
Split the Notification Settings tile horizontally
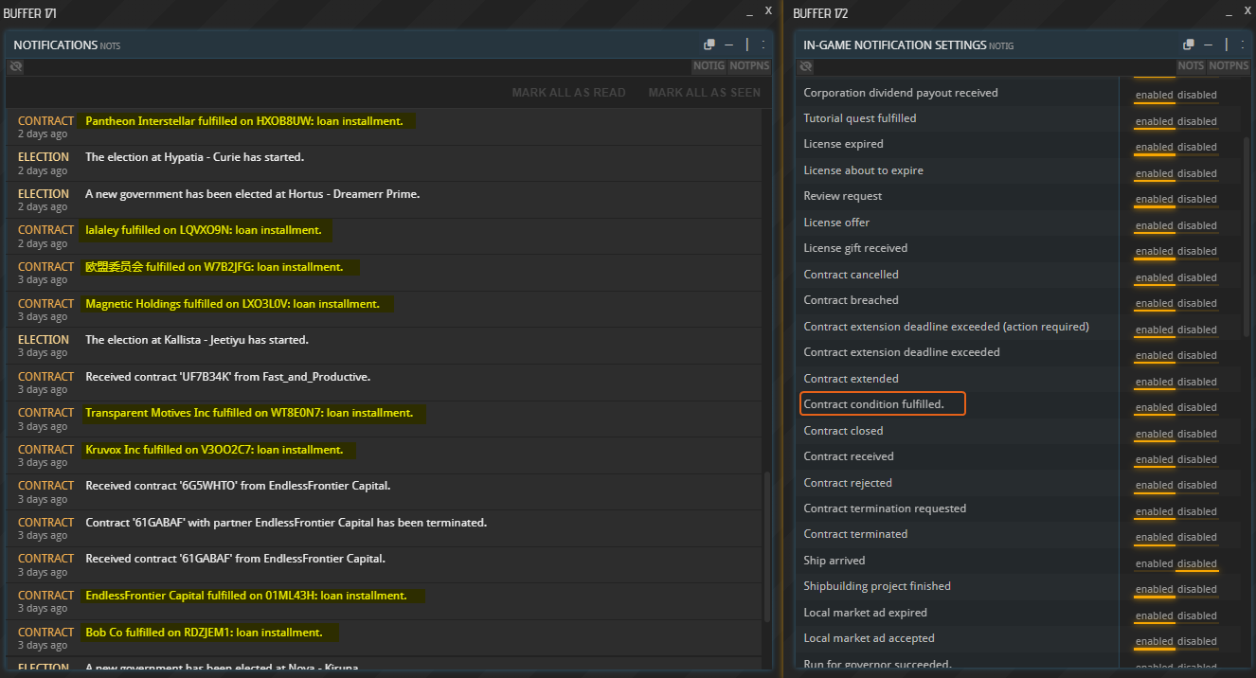(1208, 45)
